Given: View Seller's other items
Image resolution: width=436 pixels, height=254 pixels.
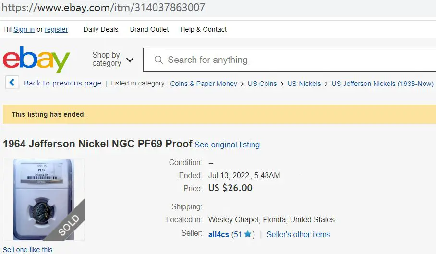Looking at the screenshot, I should (298, 234).
